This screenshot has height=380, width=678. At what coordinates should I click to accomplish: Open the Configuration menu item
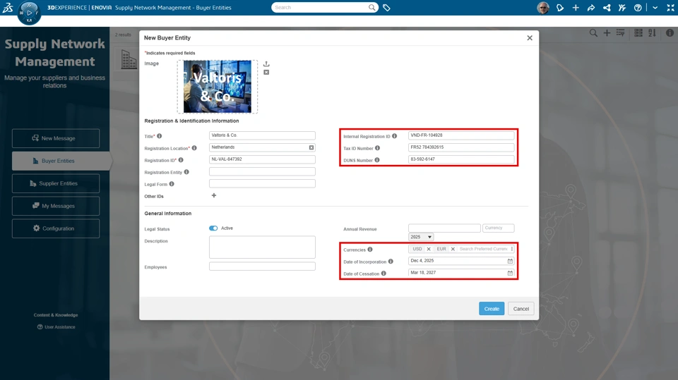(x=56, y=228)
